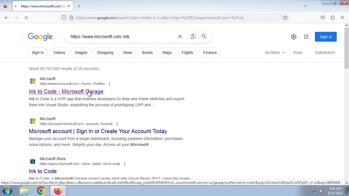Go to Google homepage via the logo

[40, 37]
